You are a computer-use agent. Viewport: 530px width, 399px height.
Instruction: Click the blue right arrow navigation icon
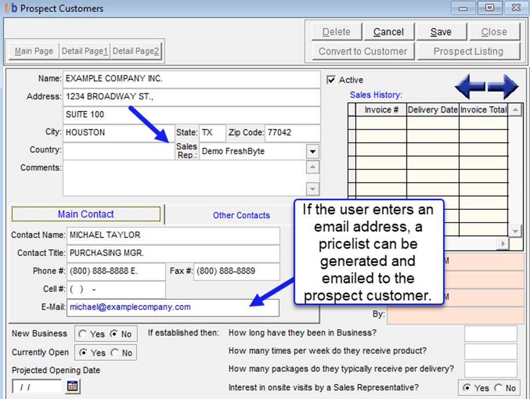[504, 87]
